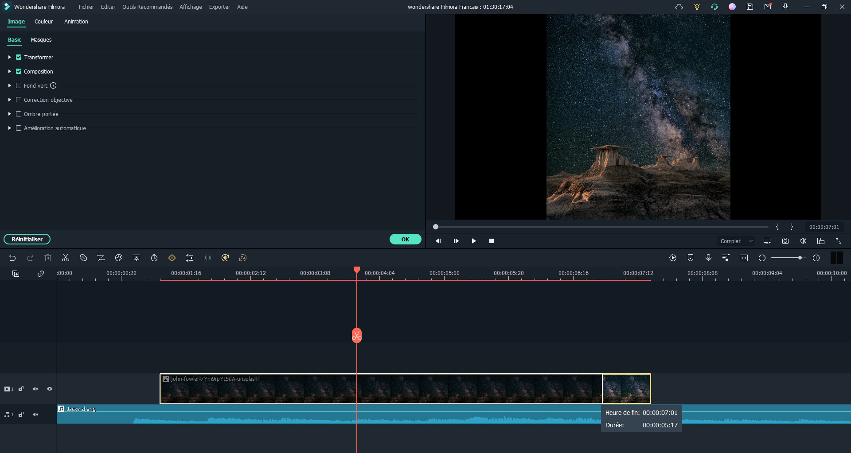The width and height of the screenshot is (851, 453).
Task: Open the Exporter menu
Action: 219,7
